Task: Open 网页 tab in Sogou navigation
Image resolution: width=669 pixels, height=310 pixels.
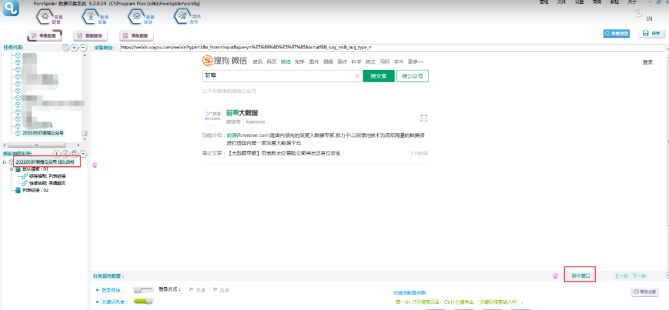Action: click(272, 62)
